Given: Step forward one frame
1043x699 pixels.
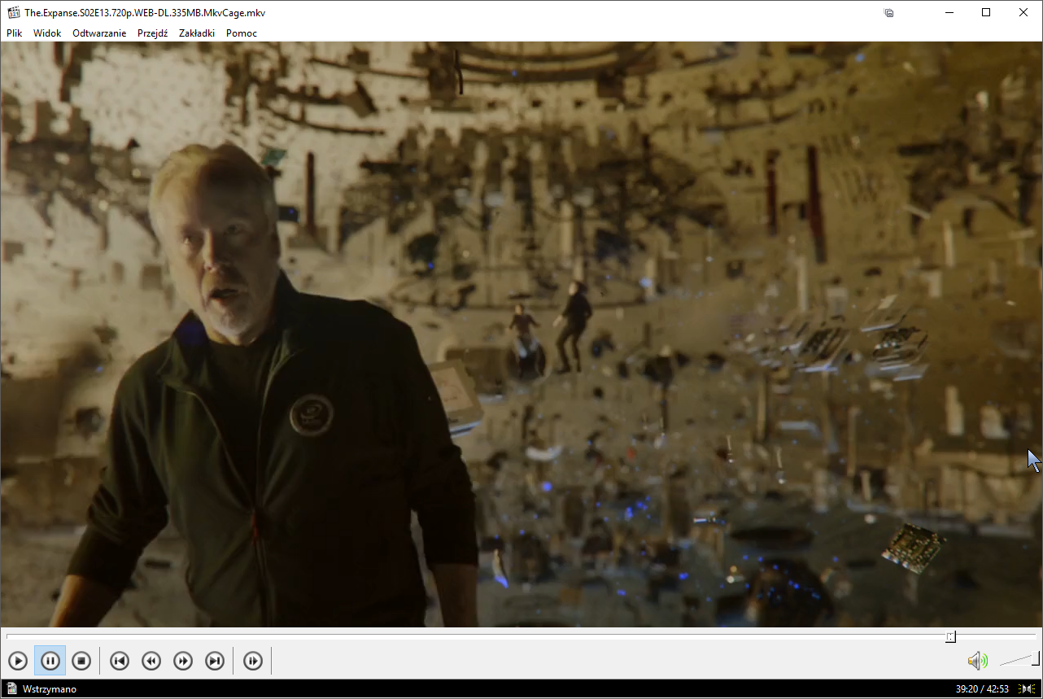Looking at the screenshot, I should 253,661.
